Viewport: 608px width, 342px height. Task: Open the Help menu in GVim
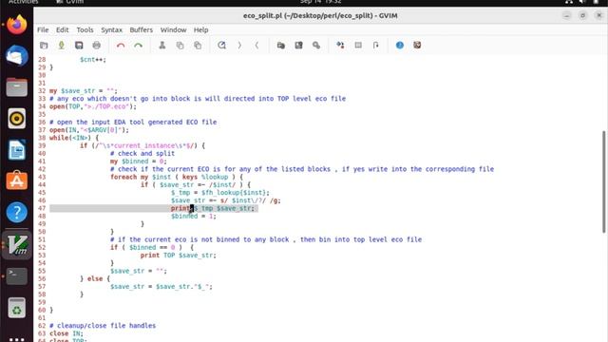click(x=200, y=29)
